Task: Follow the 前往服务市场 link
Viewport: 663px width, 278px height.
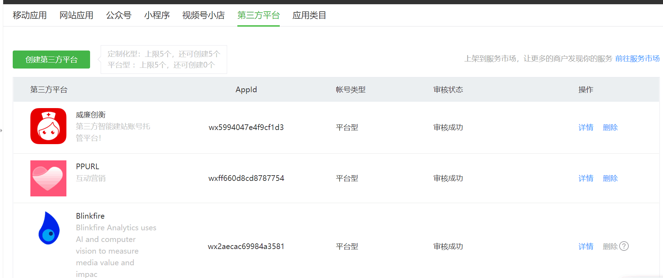Action: [637, 59]
